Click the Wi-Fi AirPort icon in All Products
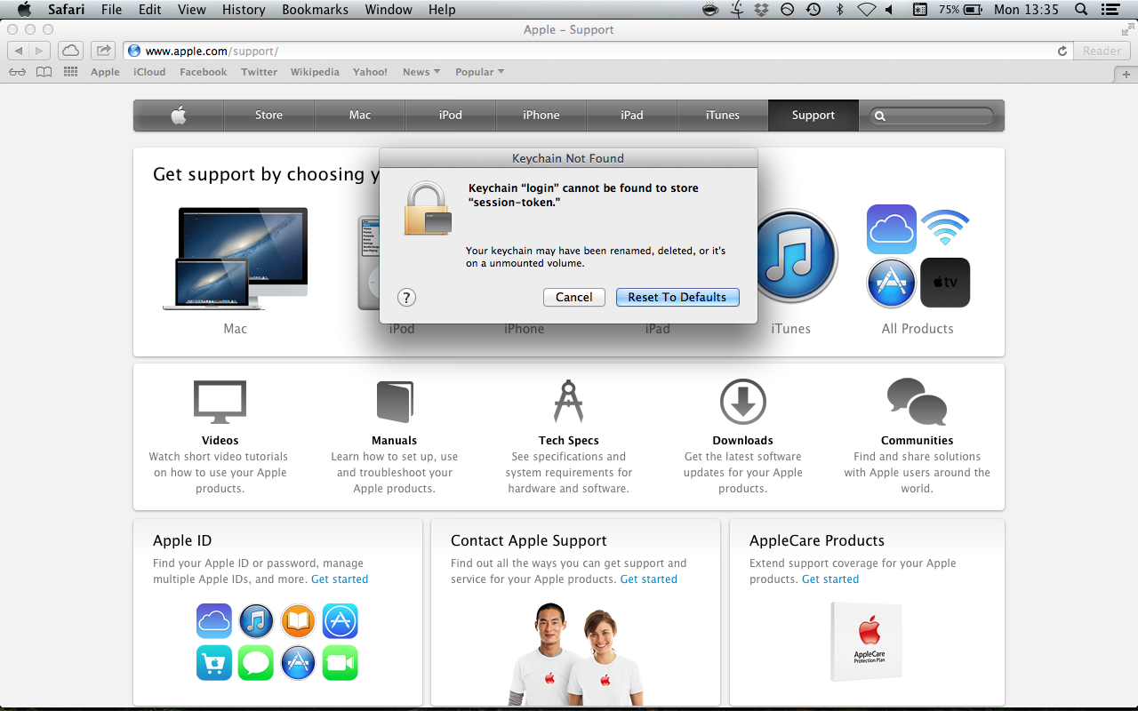This screenshot has height=711, width=1138. tap(945, 228)
